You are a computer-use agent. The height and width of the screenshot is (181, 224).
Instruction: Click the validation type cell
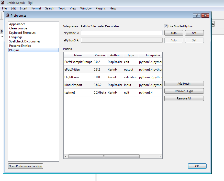tap(131, 77)
